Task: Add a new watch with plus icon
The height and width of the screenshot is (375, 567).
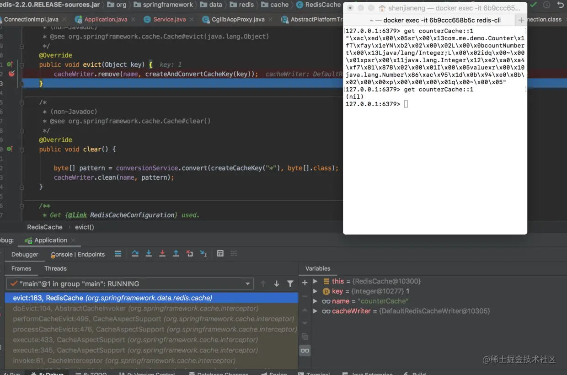Action: point(305,283)
